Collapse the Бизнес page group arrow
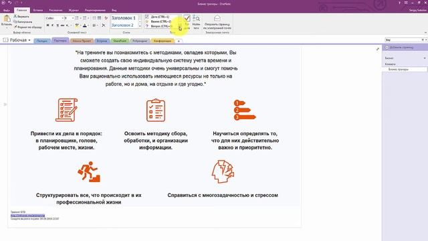The image size is (428, 241). point(425,58)
